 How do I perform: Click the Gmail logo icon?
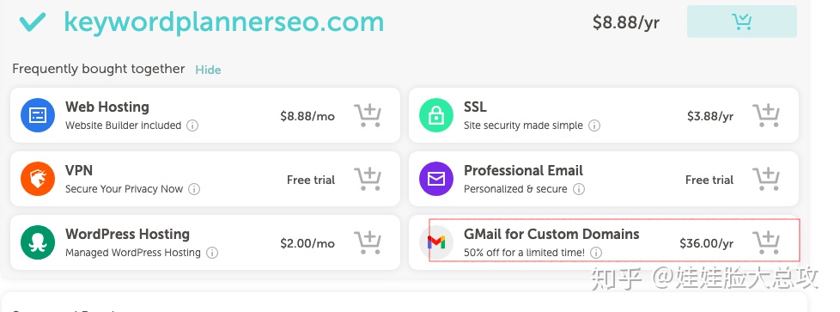[x=436, y=243]
